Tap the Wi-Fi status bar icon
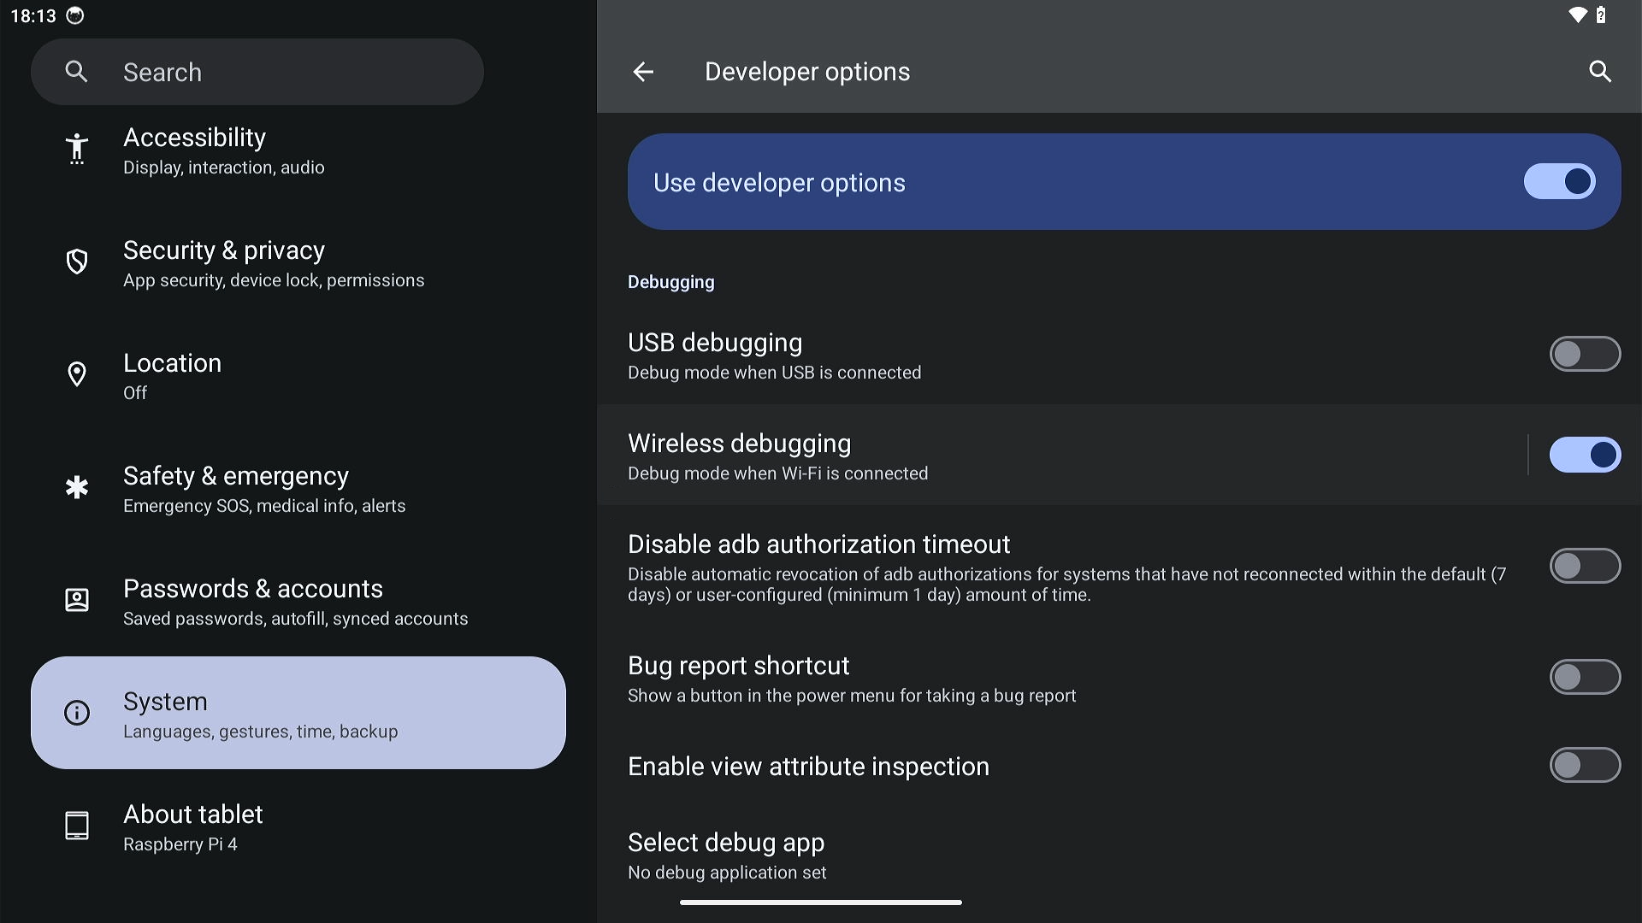The image size is (1642, 923). [1578, 15]
